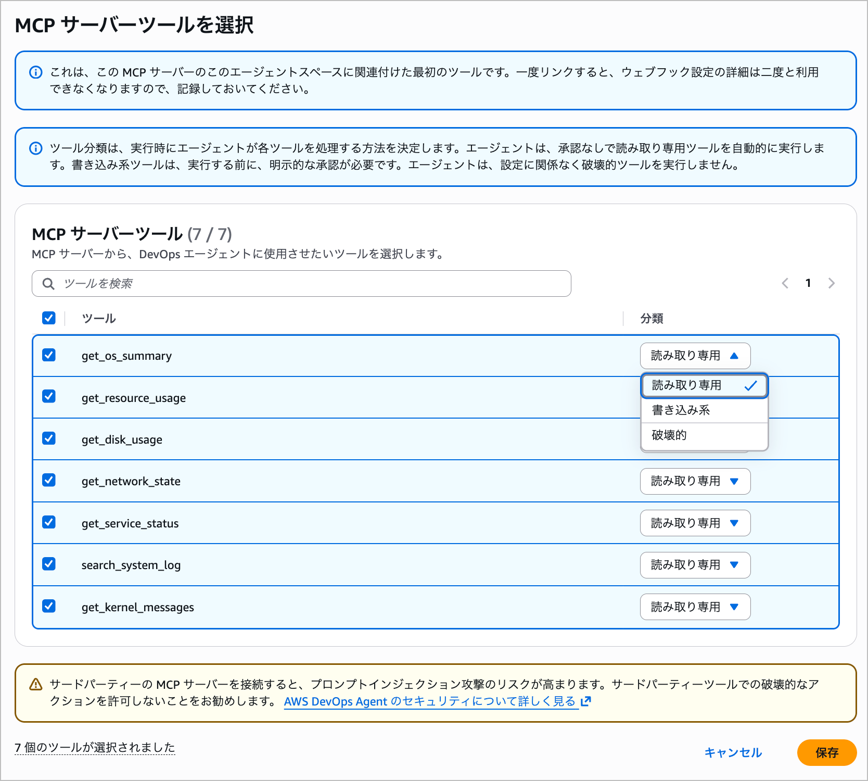Screen dimensions: 868x781
Task: Open the get_service_status classification dropdown
Action: tap(695, 523)
